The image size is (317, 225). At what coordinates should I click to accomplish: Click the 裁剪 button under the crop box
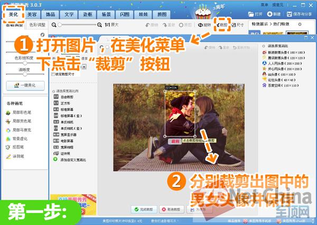(x=175, y=141)
